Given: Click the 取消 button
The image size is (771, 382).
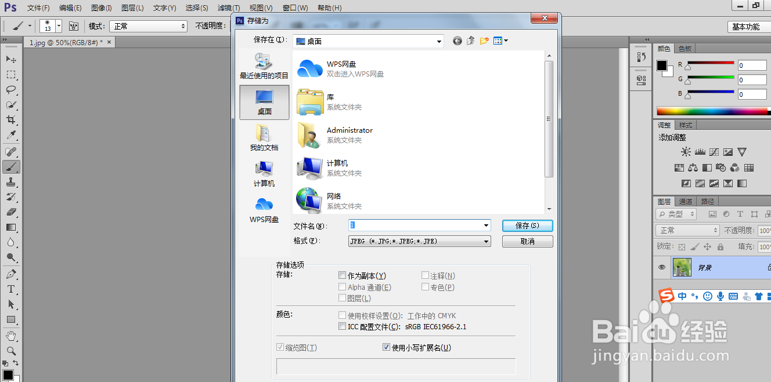Looking at the screenshot, I should click(527, 241).
